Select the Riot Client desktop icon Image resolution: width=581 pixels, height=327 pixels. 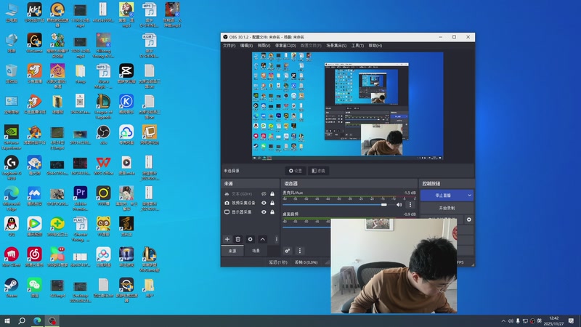coord(12,257)
